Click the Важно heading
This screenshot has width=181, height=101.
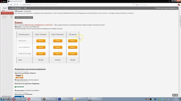click(x=19, y=22)
